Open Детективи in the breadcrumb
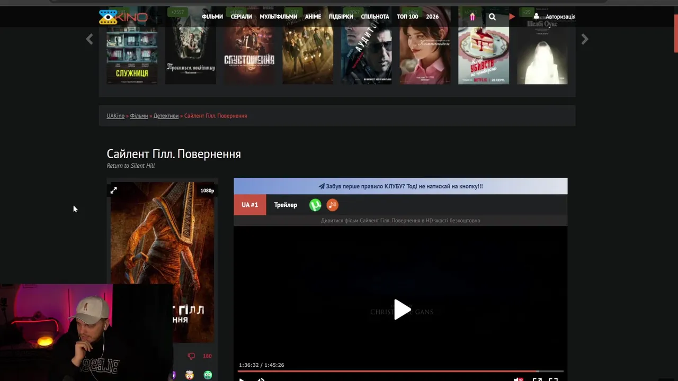Viewport: 678px width, 381px height. 166,116
